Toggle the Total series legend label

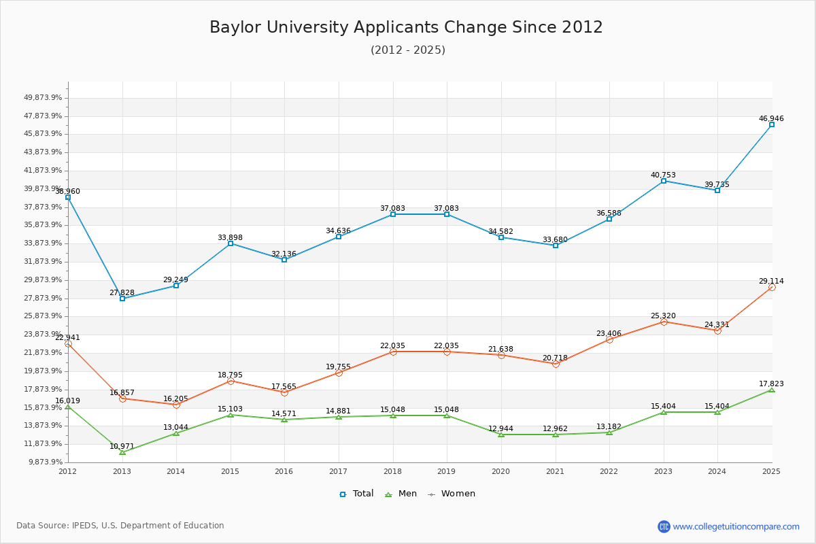363,494
